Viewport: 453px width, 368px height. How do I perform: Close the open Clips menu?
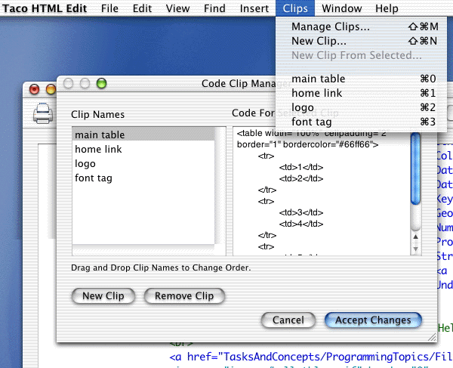[x=295, y=8]
